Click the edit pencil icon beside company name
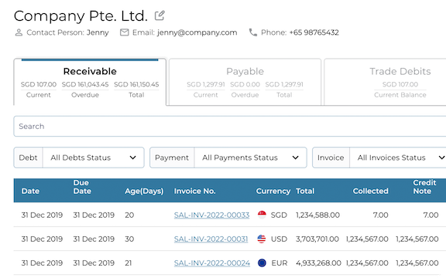Image resolution: width=446 pixels, height=278 pixels. (160, 15)
